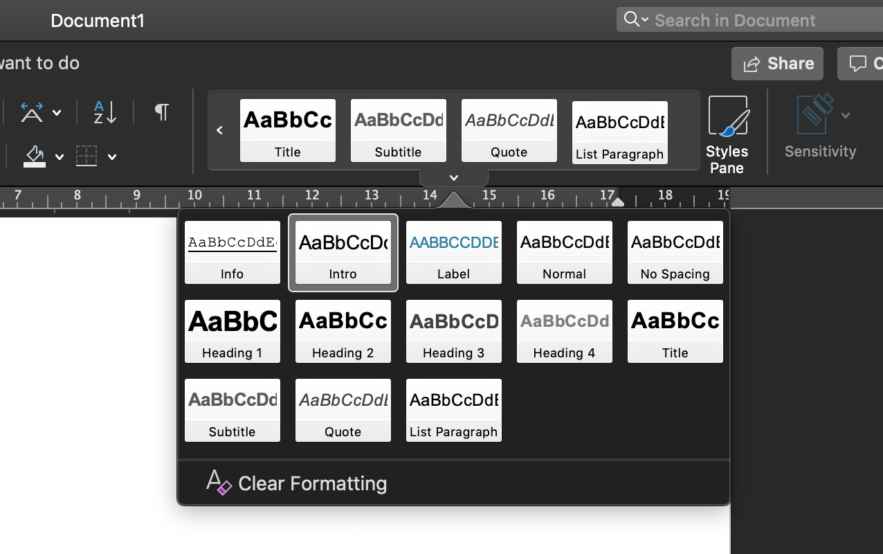This screenshot has width=883, height=554.
Task: Choose the No Spacing style
Action: (675, 252)
